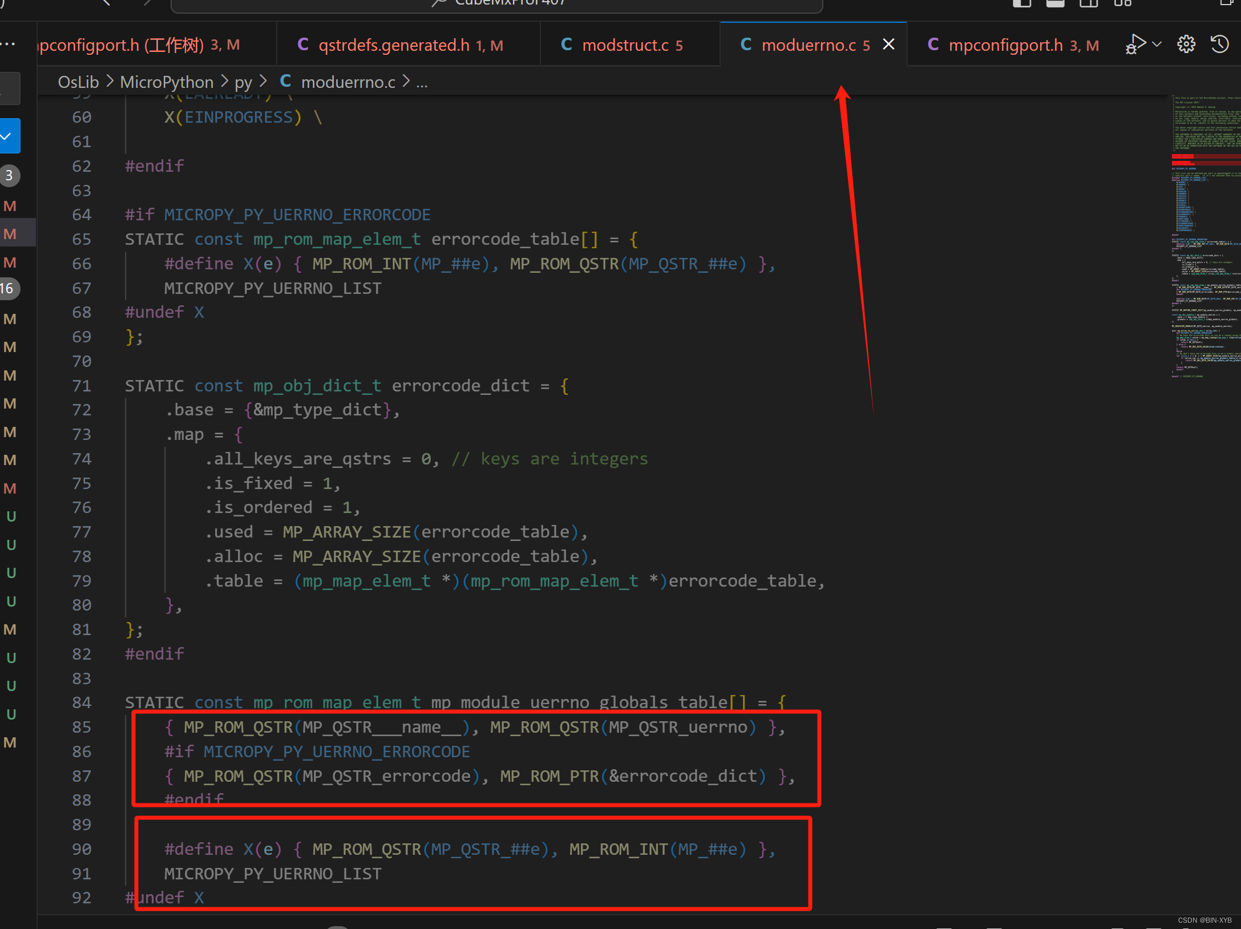Click MicroPython in the breadcrumb path
1241x929 pixels.
167,82
